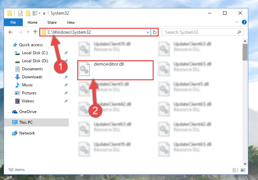Open the File menu

point(13,22)
